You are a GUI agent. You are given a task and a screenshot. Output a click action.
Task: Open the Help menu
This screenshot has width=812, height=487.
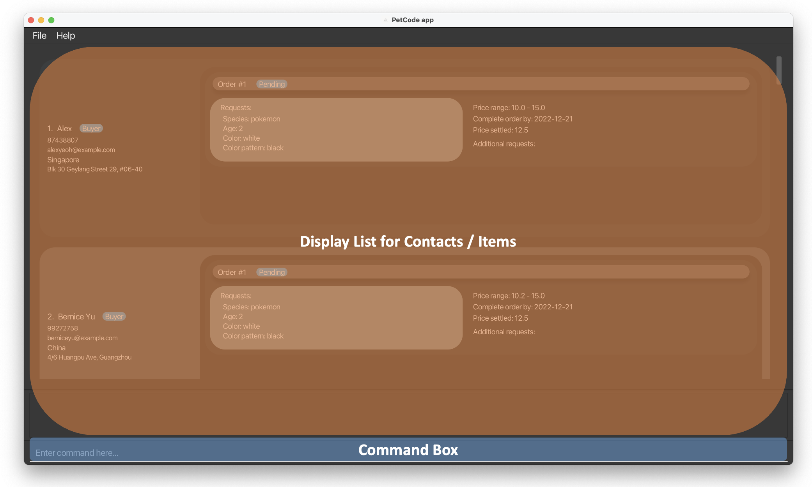(66, 35)
